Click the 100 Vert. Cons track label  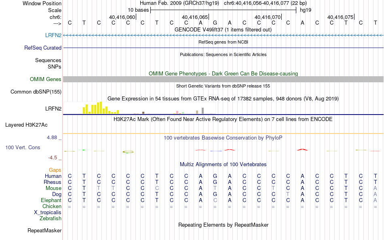click(x=23, y=147)
